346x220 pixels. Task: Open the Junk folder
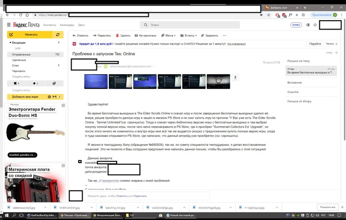tap(18, 48)
